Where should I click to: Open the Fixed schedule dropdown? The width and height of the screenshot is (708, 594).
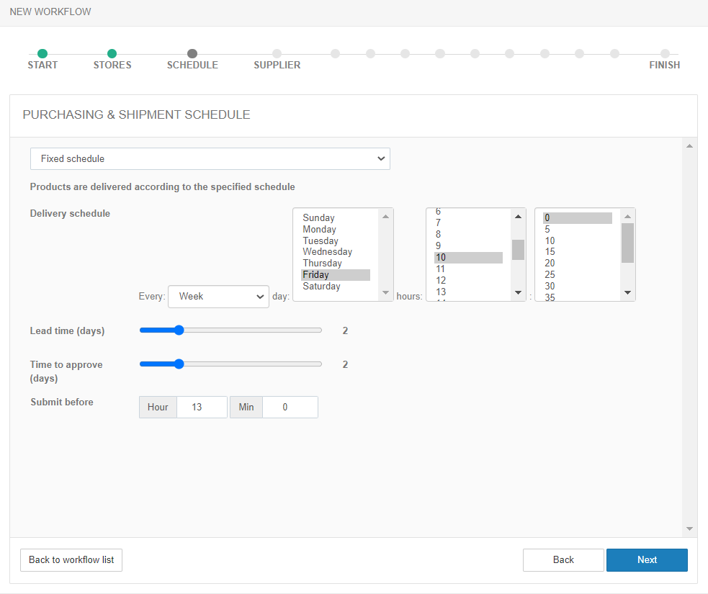pyautogui.click(x=210, y=158)
